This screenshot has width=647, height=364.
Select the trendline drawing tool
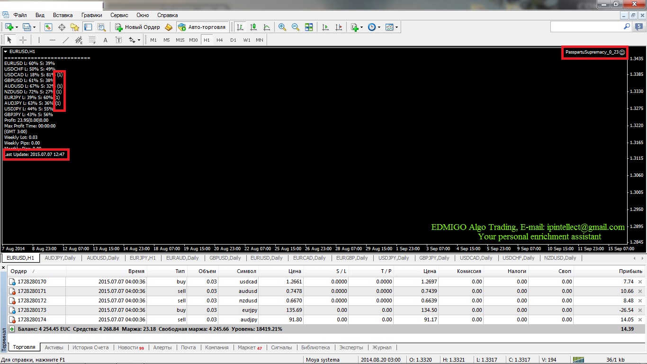(65, 40)
